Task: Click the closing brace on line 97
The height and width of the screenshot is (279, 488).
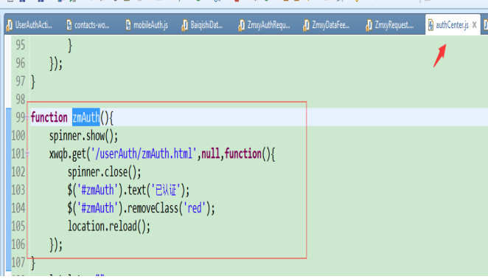Action: (33, 82)
